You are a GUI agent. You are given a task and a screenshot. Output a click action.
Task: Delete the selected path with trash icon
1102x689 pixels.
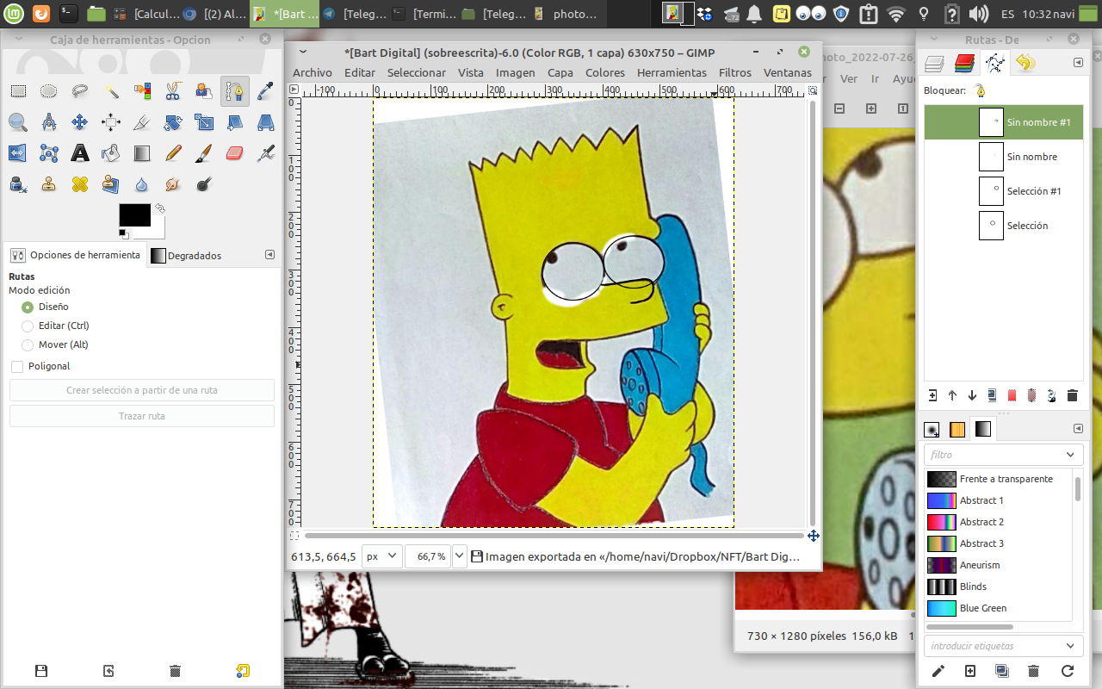point(1072,395)
